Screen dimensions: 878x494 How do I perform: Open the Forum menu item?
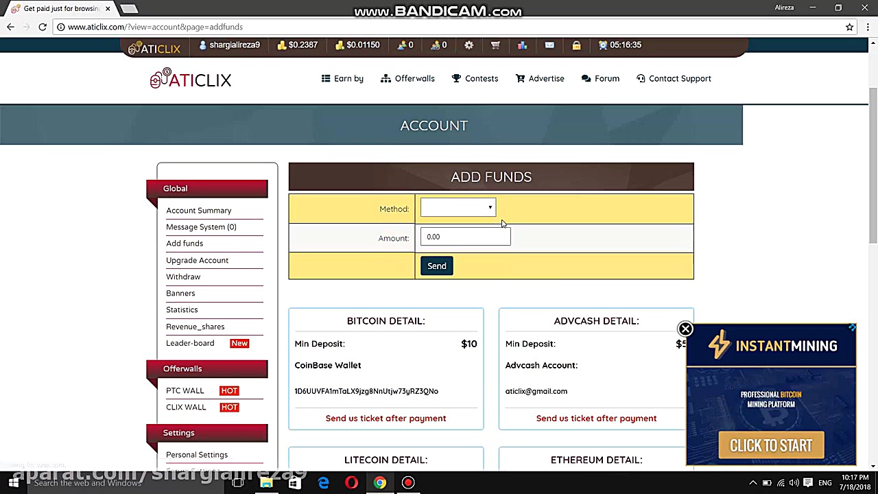click(x=600, y=79)
